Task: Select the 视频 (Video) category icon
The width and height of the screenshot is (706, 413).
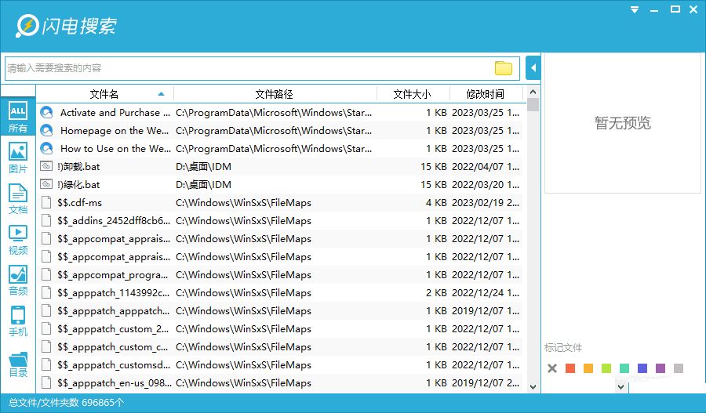Action: pyautogui.click(x=17, y=239)
